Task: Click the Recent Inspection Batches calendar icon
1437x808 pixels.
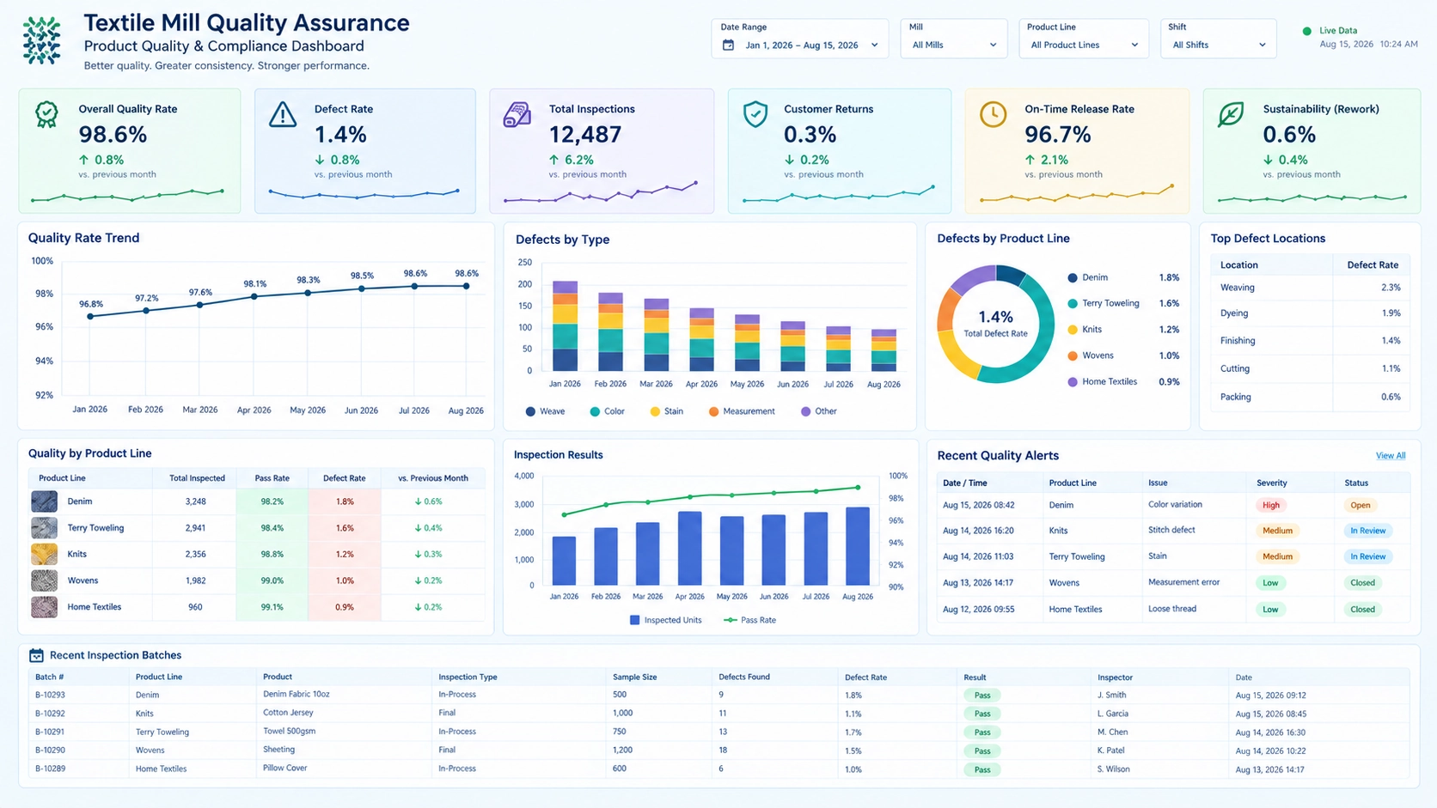Action: tap(36, 655)
